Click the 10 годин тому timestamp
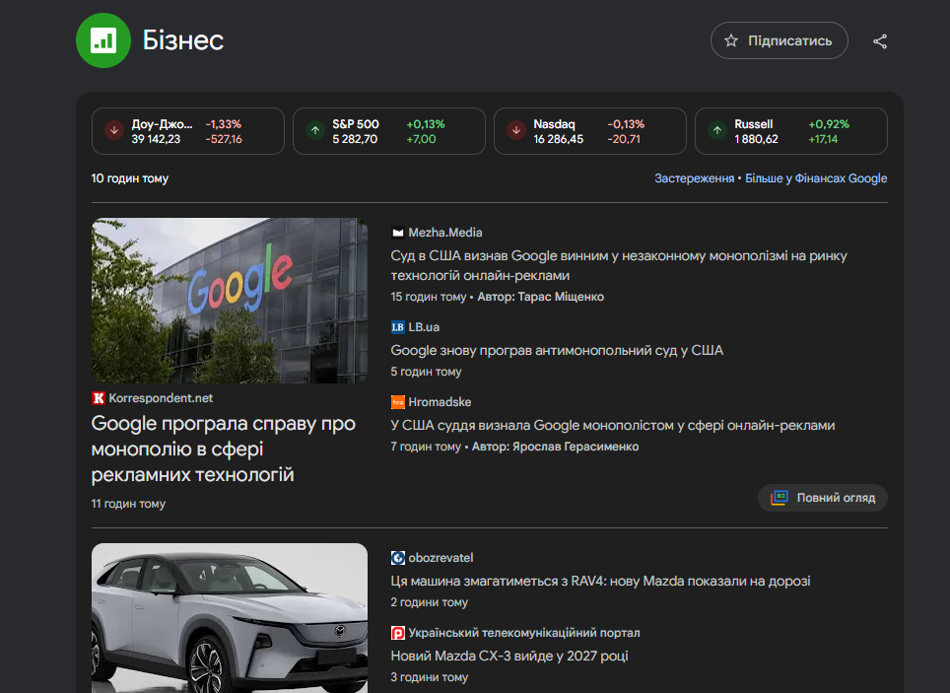The height and width of the screenshot is (693, 950). point(130,178)
